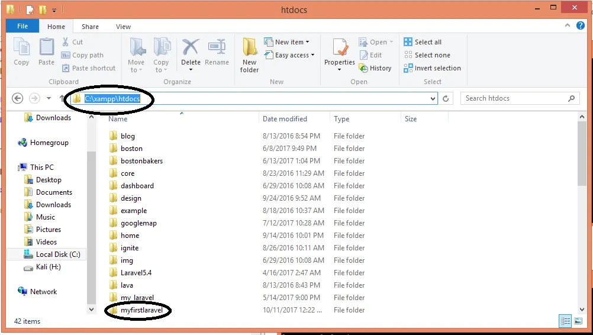Click the file list vertical scrollbar

click(582, 154)
